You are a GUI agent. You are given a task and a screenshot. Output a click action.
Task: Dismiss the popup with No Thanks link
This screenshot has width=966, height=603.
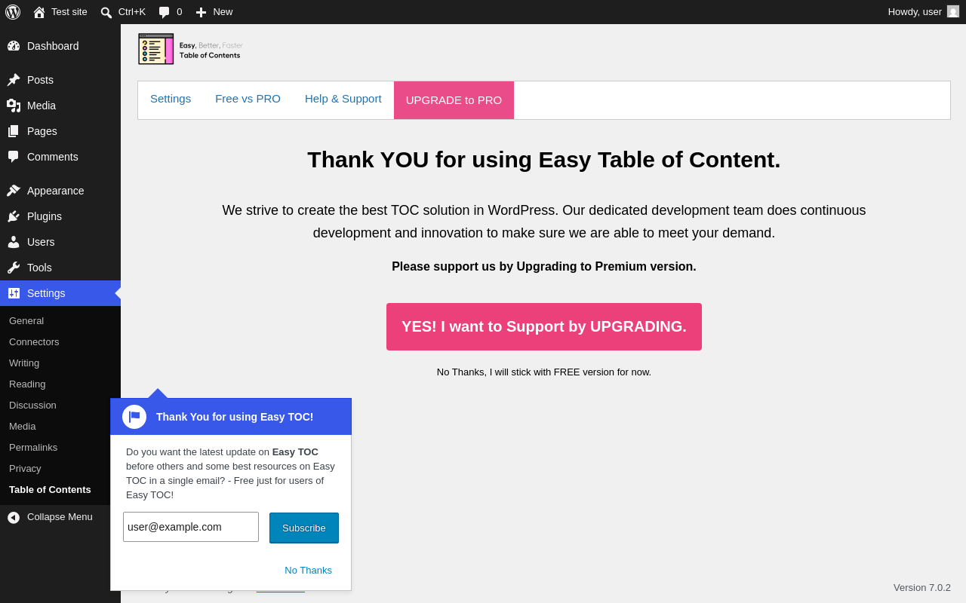point(308,570)
